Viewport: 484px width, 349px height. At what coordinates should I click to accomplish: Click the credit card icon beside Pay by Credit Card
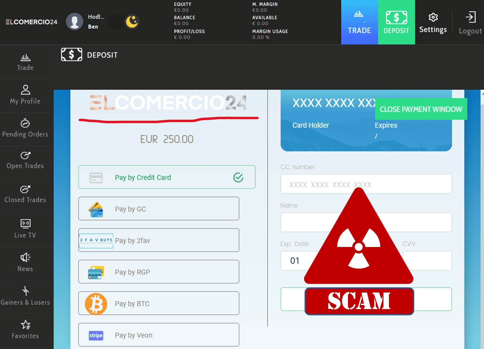click(96, 178)
